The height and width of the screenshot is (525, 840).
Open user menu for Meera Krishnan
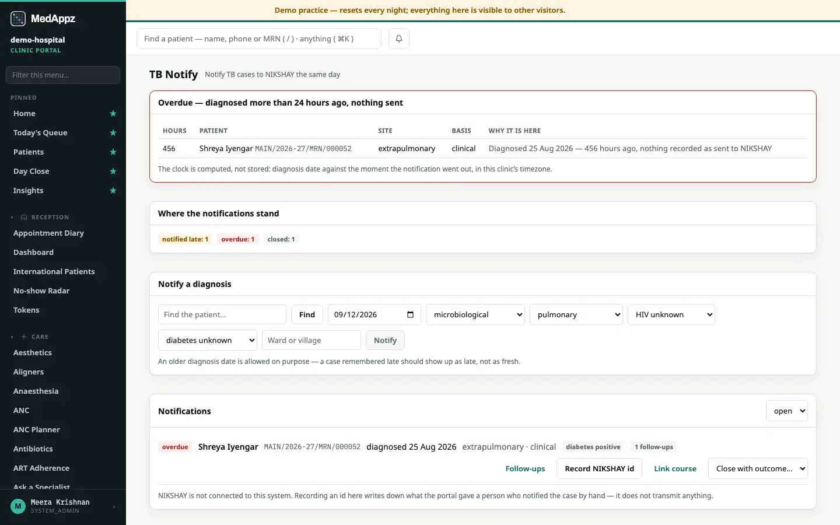click(63, 506)
